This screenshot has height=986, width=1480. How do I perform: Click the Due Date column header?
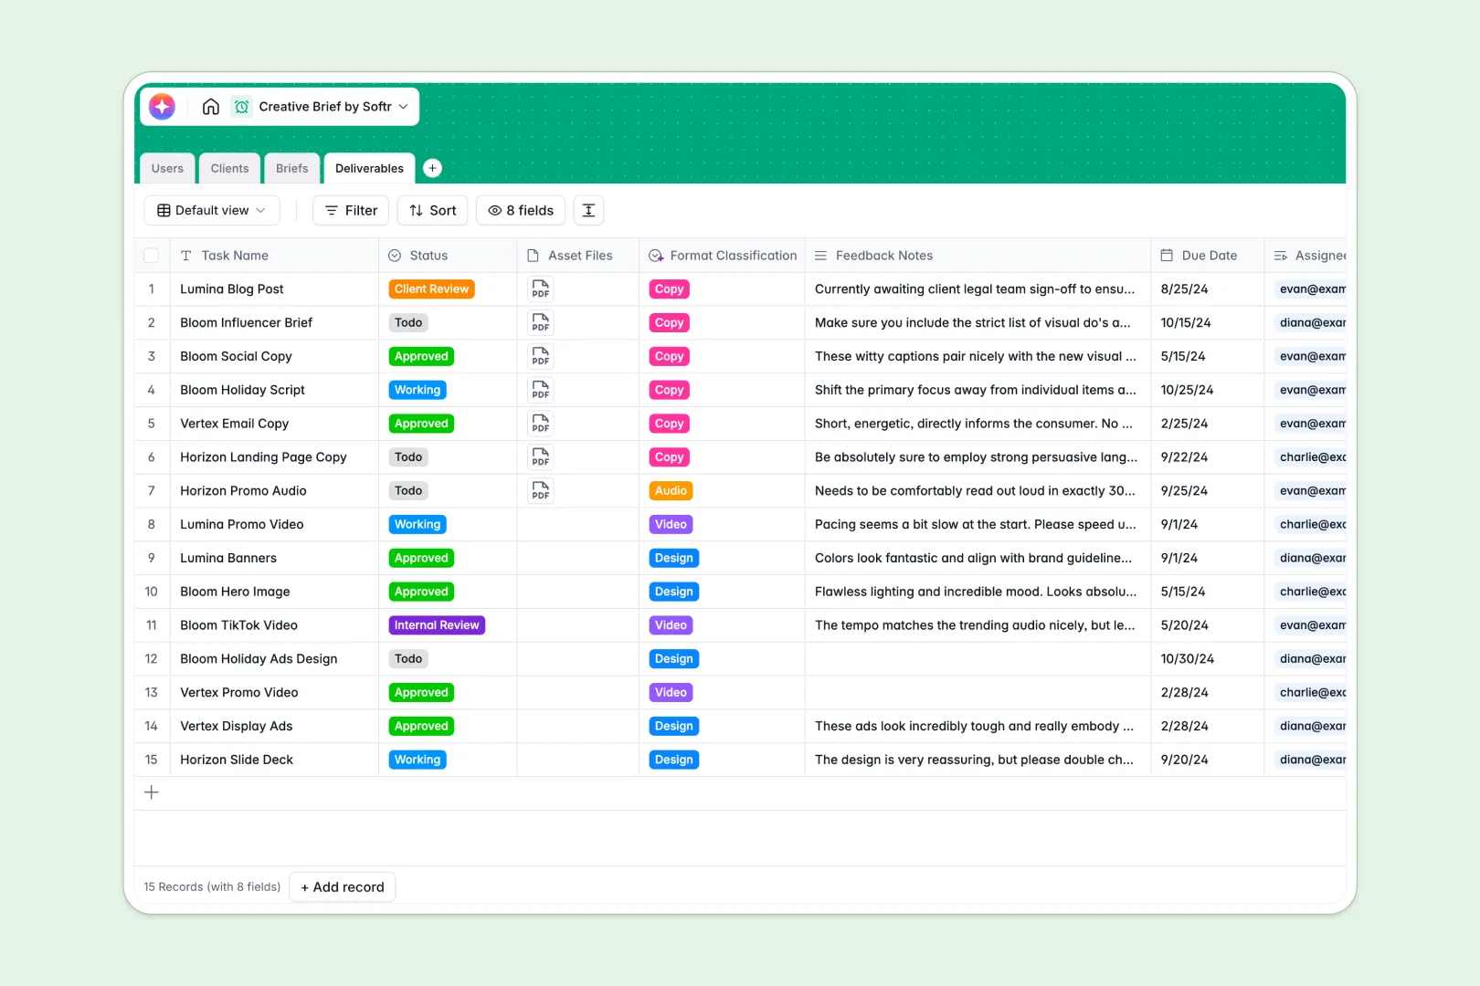[1208, 256]
